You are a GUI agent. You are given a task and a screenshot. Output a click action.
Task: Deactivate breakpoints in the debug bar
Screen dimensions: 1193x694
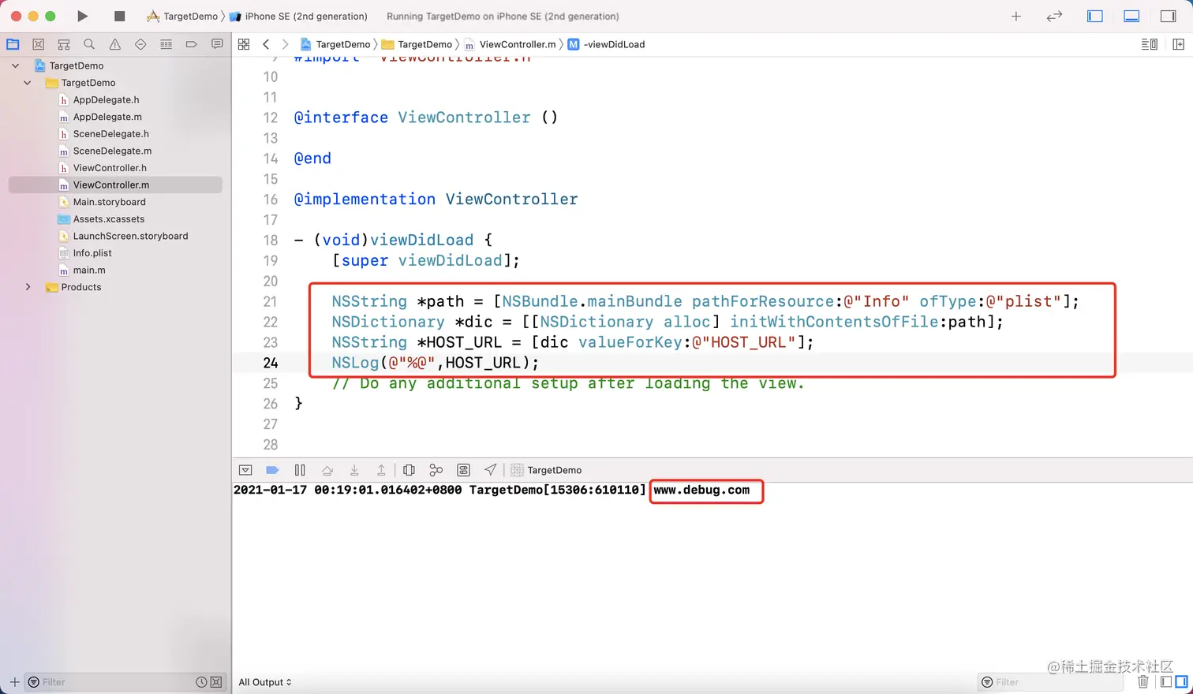point(272,470)
